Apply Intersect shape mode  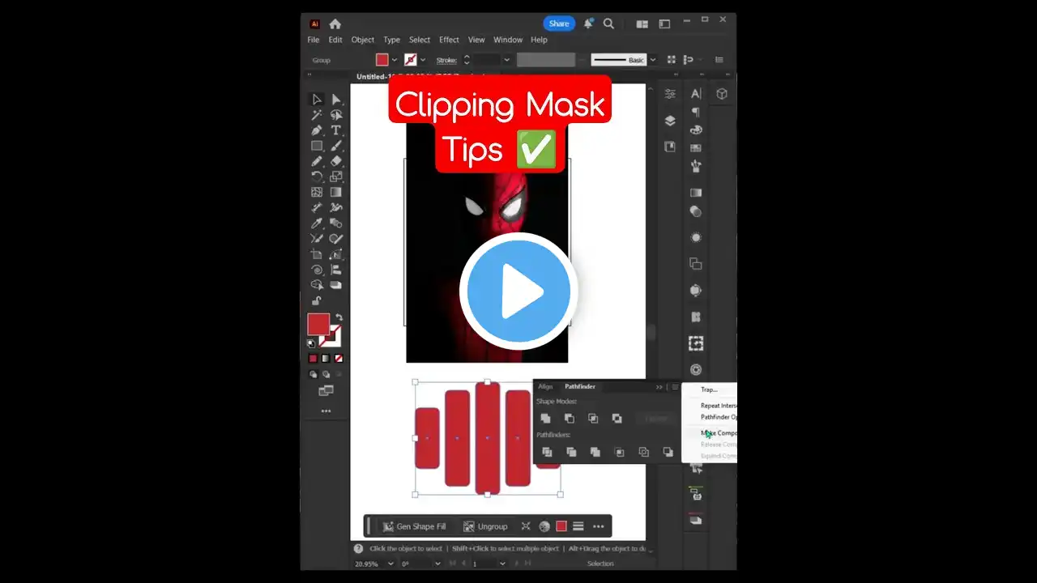pos(593,418)
